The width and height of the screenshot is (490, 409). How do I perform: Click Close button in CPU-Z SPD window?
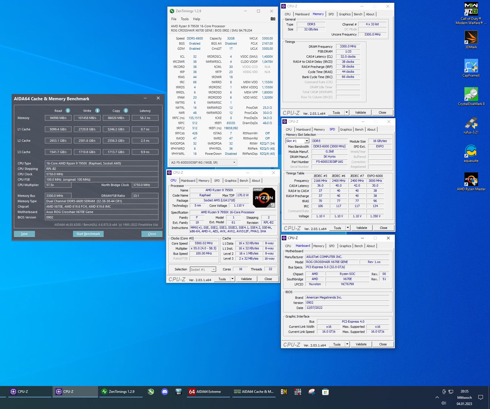pos(383,228)
